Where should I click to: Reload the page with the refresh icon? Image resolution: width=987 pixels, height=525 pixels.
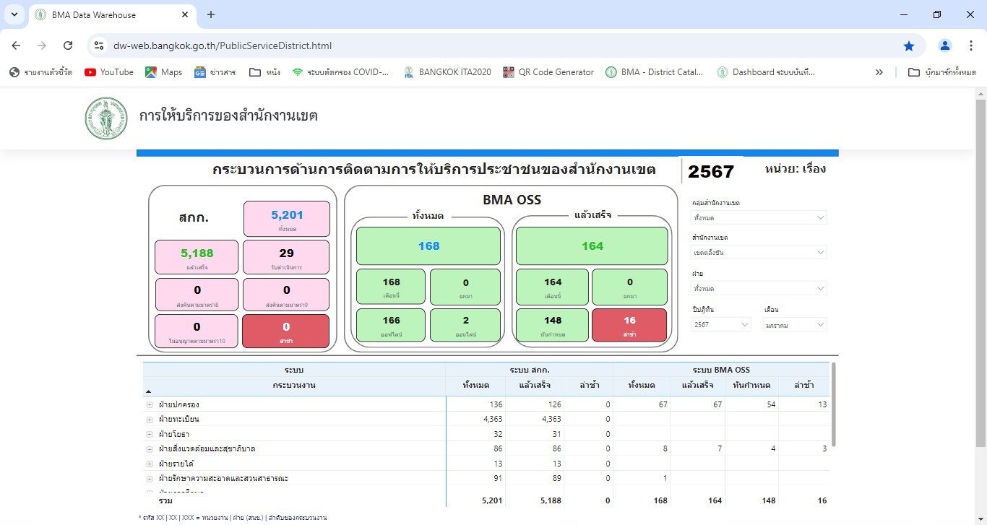click(x=68, y=45)
